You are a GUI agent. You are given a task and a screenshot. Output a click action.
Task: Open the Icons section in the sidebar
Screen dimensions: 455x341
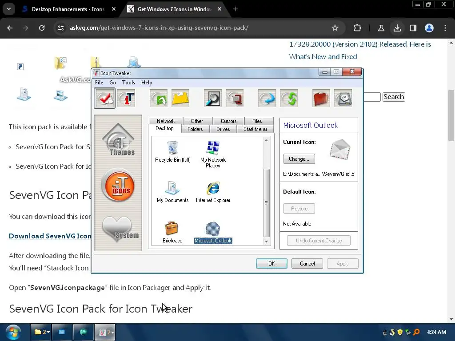point(118,185)
